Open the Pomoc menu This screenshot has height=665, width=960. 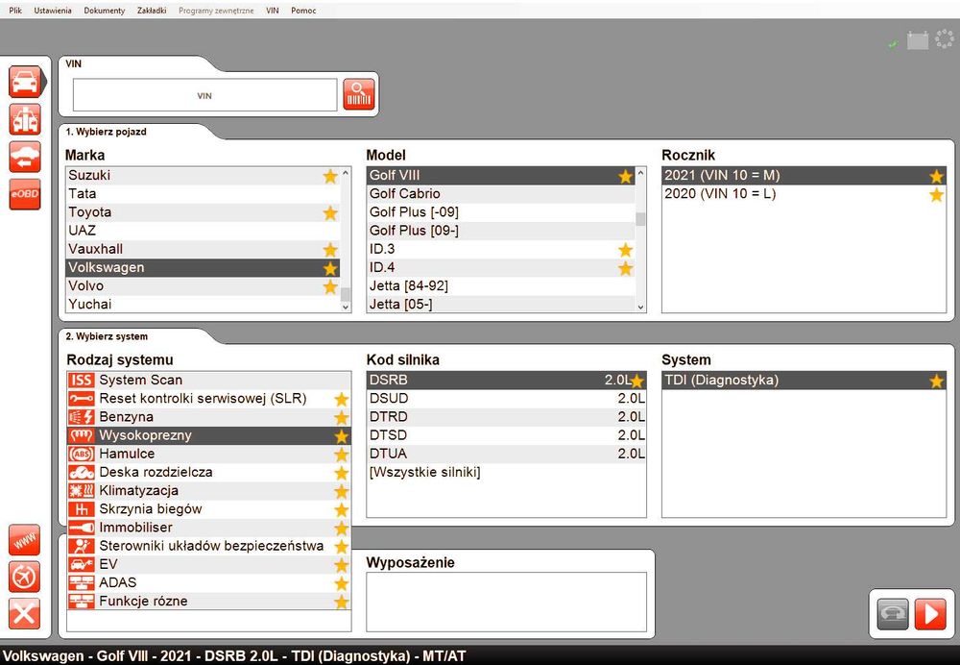tap(303, 11)
